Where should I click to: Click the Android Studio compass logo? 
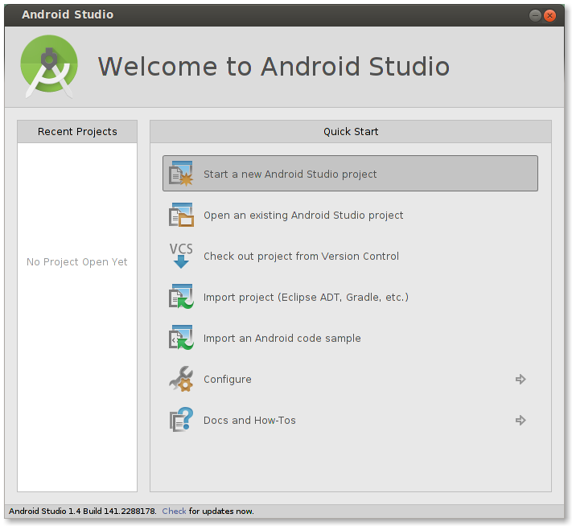(49, 67)
